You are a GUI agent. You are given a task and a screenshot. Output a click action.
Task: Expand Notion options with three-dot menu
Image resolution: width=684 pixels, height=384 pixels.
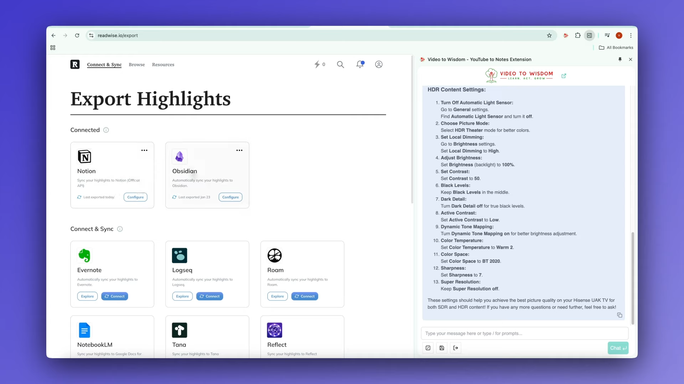click(x=145, y=150)
